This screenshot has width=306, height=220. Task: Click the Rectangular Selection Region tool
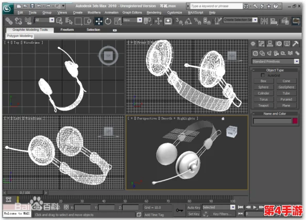point(78,21)
